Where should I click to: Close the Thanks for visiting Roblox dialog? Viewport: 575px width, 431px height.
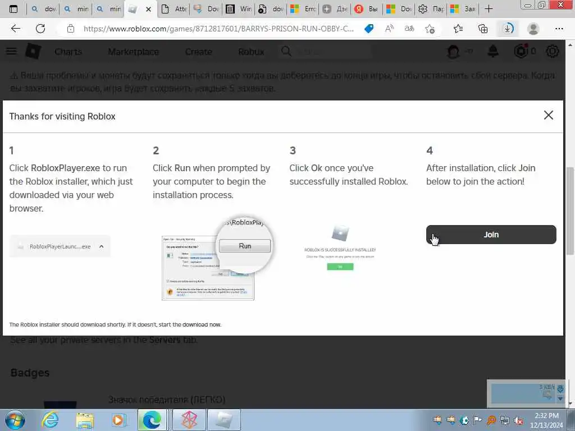(548, 115)
